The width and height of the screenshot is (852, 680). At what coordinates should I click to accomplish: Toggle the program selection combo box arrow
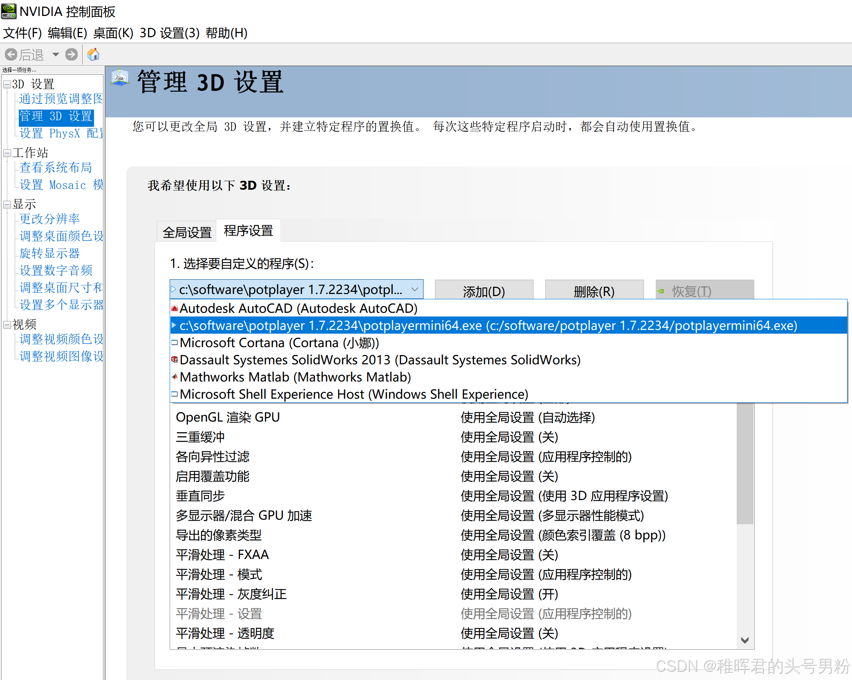coord(415,290)
